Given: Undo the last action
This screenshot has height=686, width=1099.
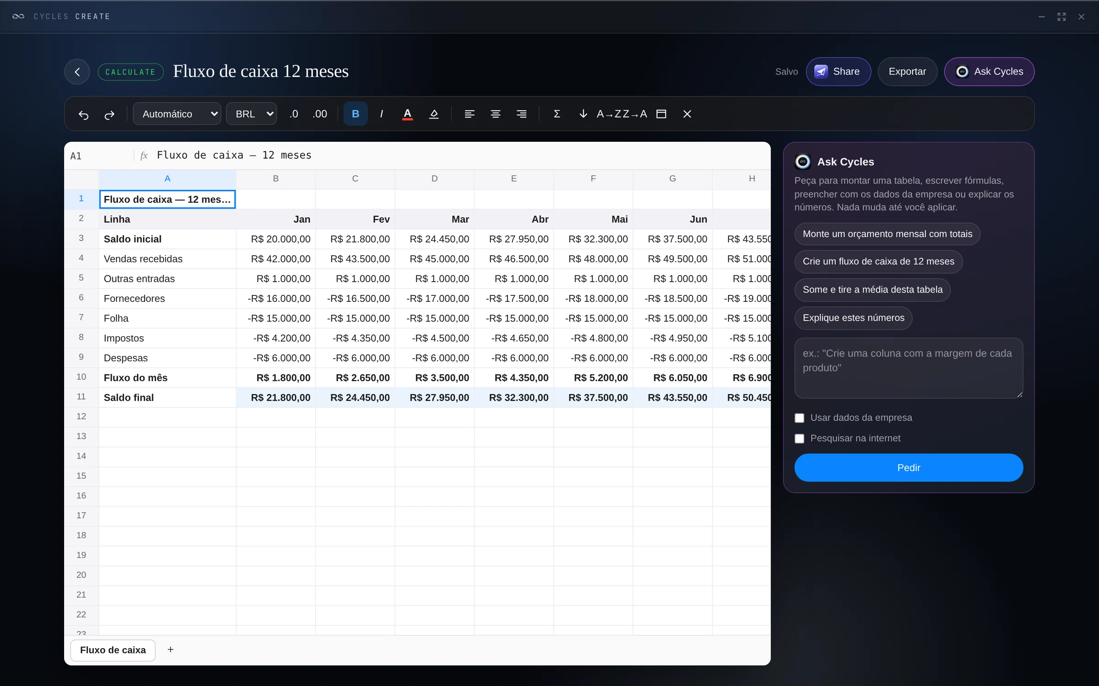Looking at the screenshot, I should pos(83,114).
